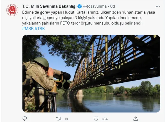View the 19 retweets count
165x122 pixels.
point(66,119)
